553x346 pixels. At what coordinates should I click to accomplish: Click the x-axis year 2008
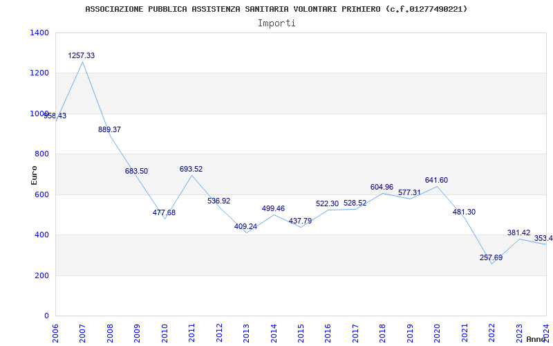pyautogui.click(x=110, y=333)
